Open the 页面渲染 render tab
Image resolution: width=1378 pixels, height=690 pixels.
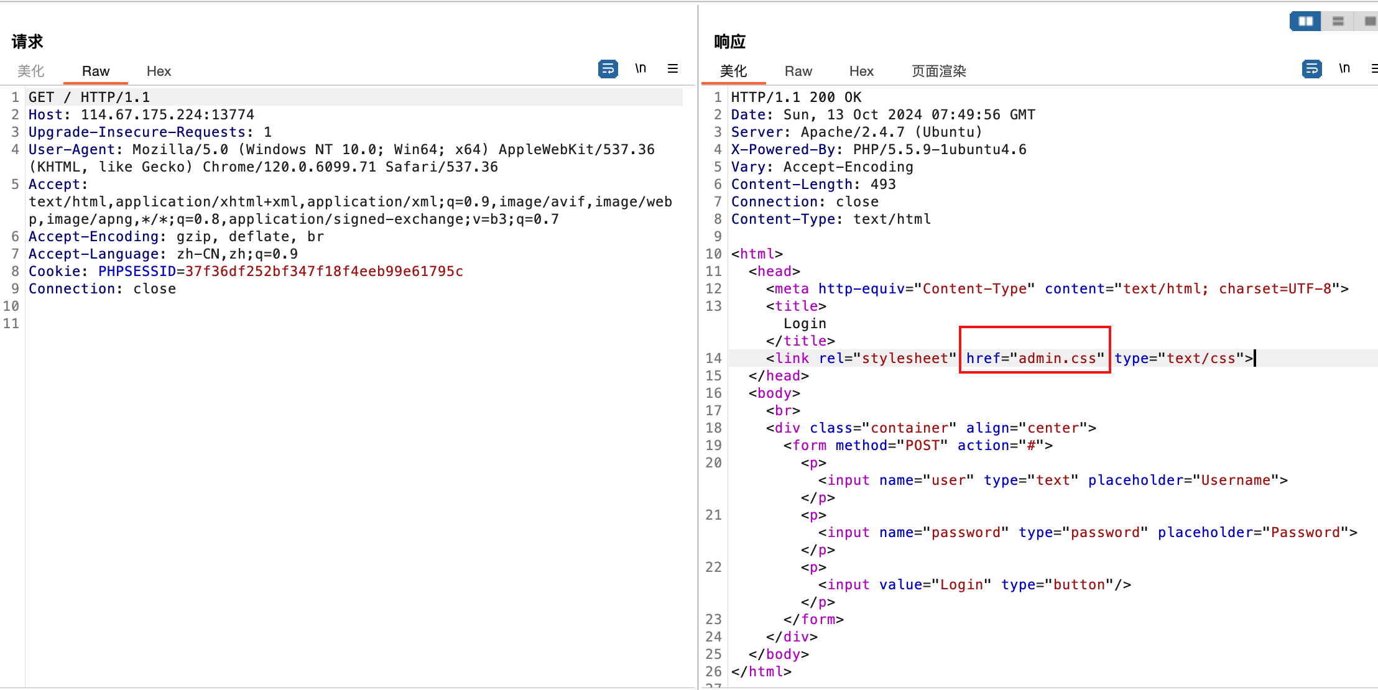pos(938,71)
